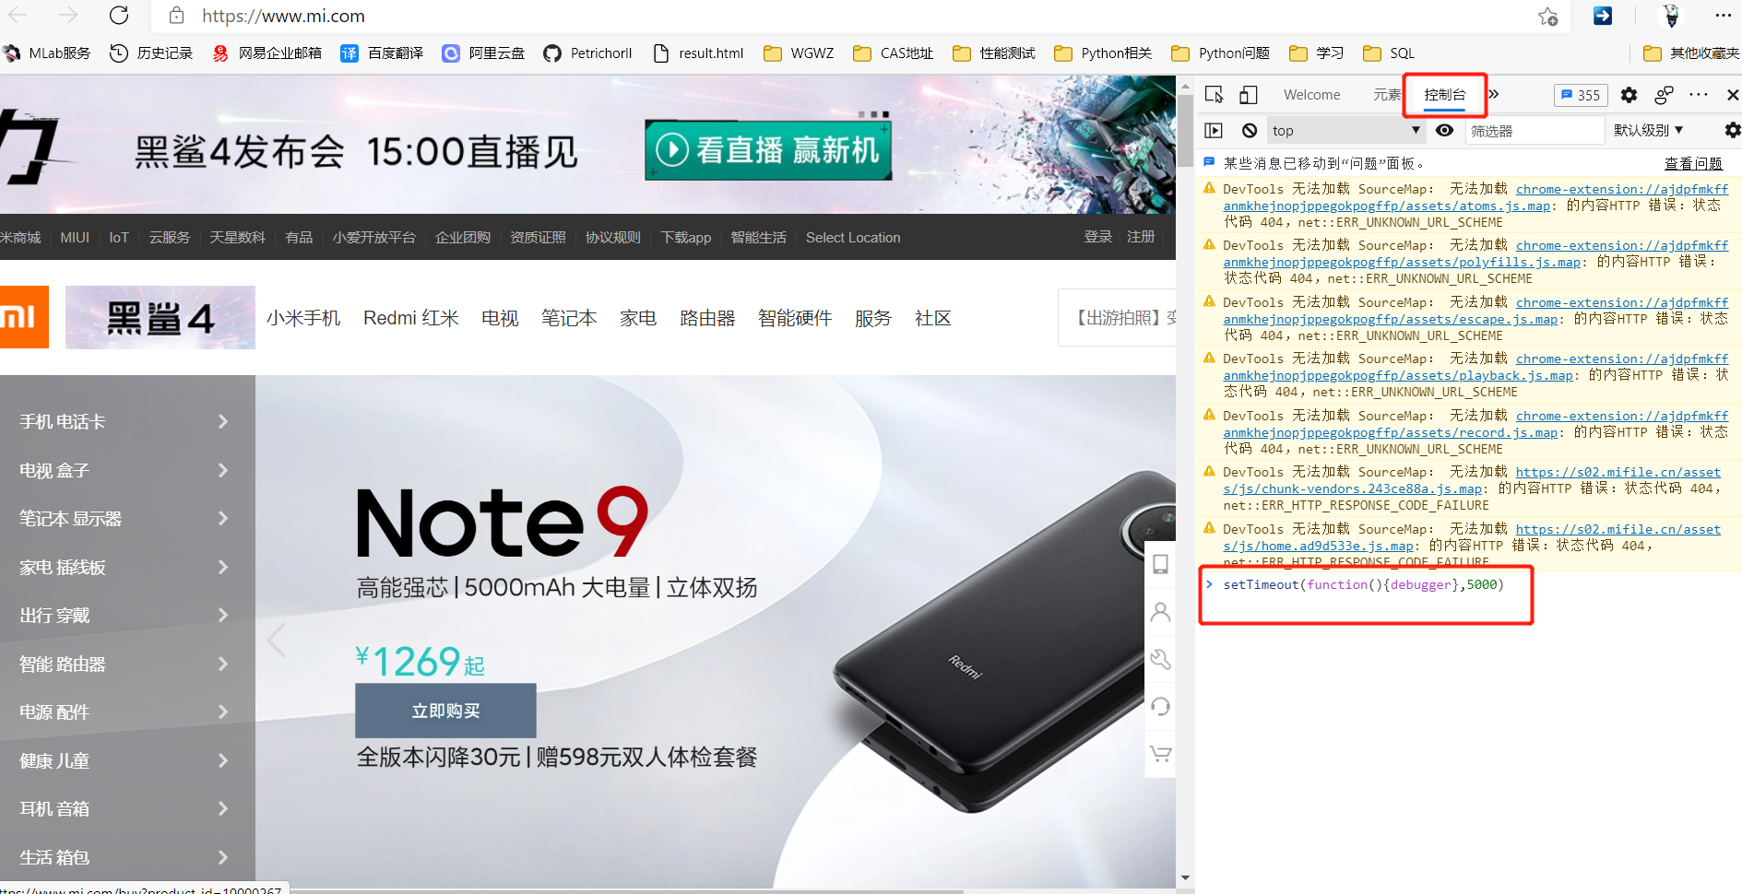Open DevTools customize ellipsis menu

[1699, 94]
